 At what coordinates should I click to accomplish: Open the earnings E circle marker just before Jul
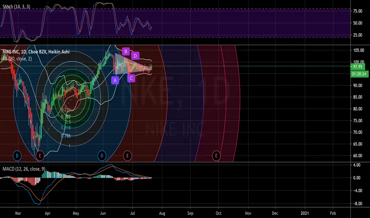127,156
